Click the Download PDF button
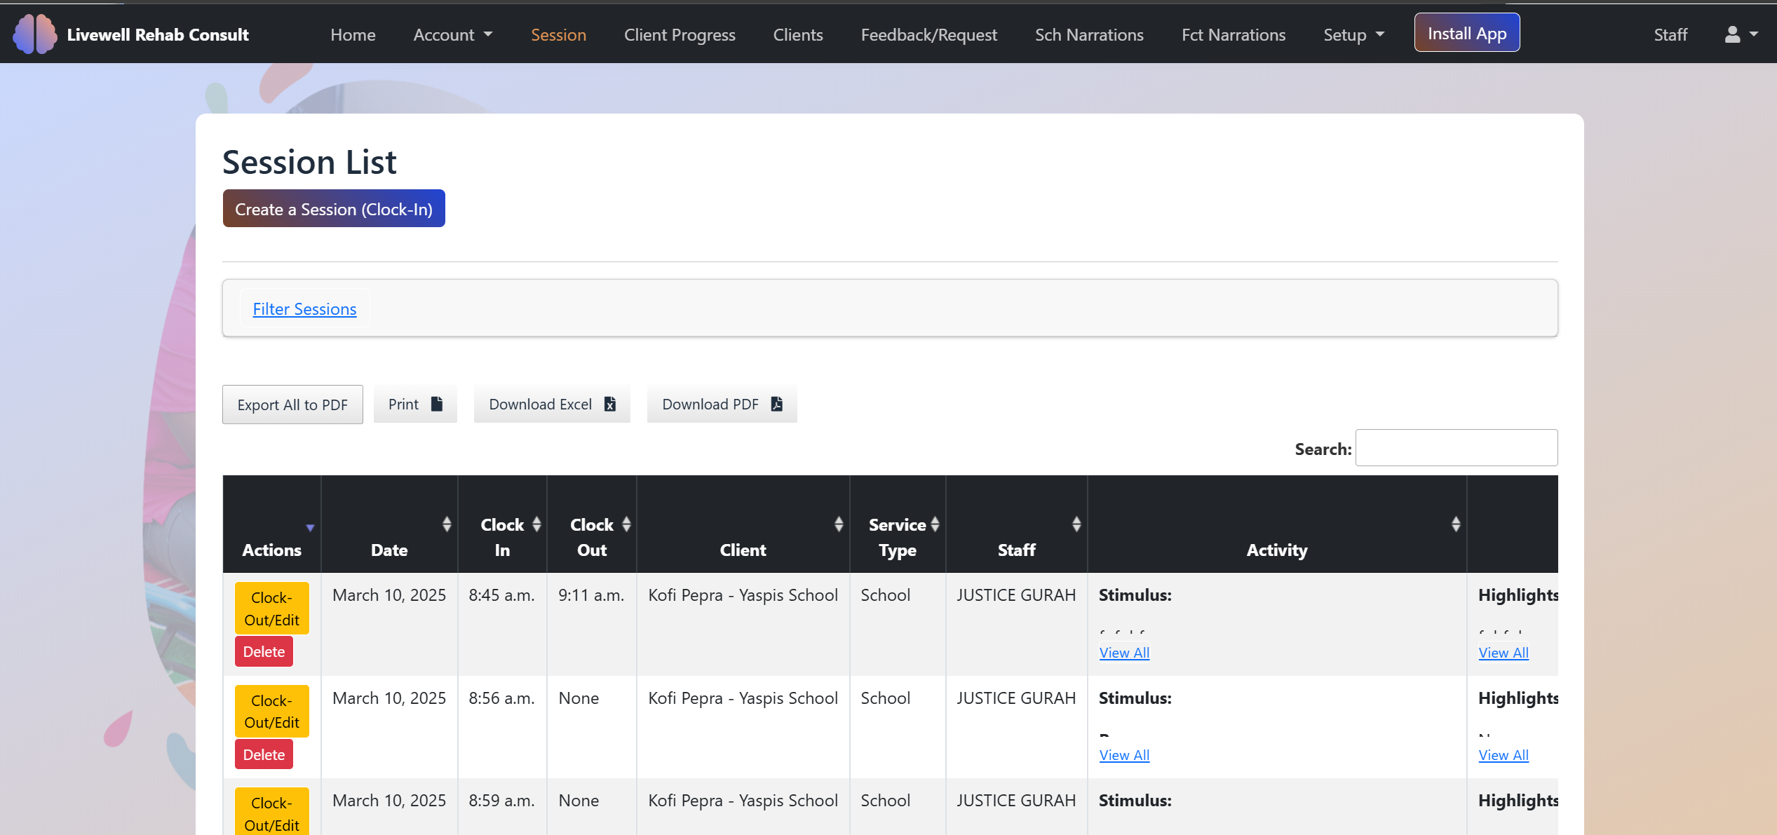Viewport: 1777px width, 835px height. click(x=722, y=404)
